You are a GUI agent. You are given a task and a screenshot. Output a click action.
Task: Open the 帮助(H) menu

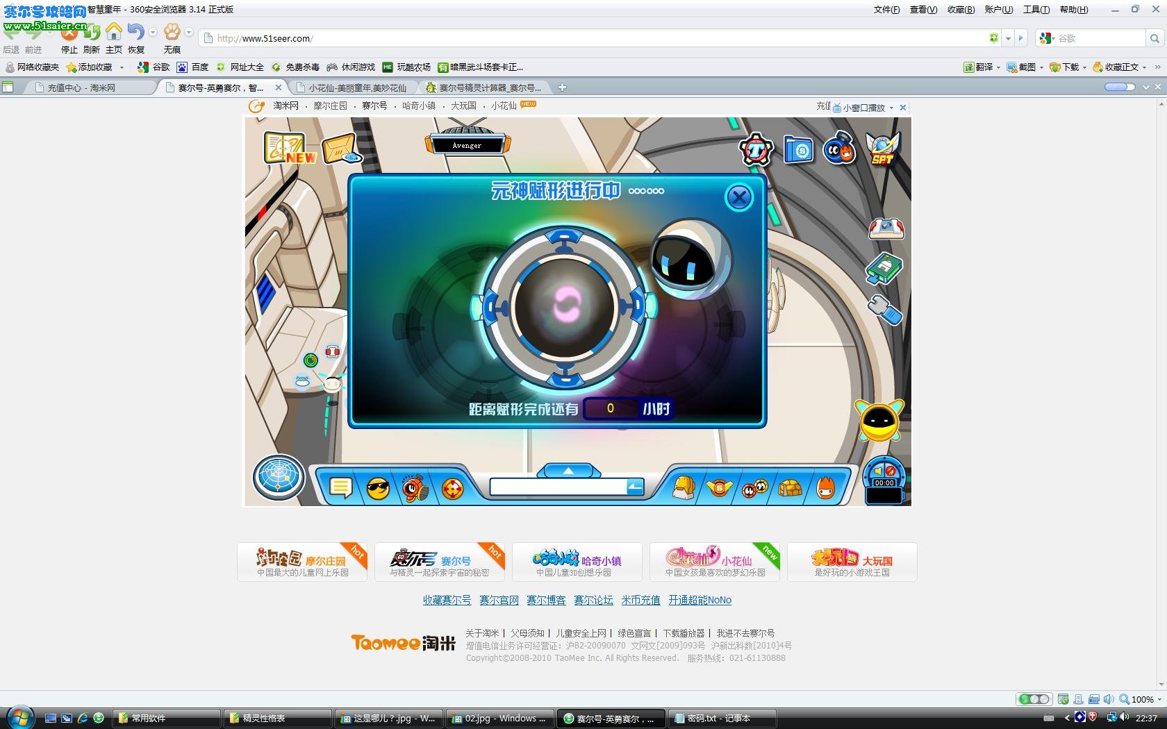[x=1073, y=10]
